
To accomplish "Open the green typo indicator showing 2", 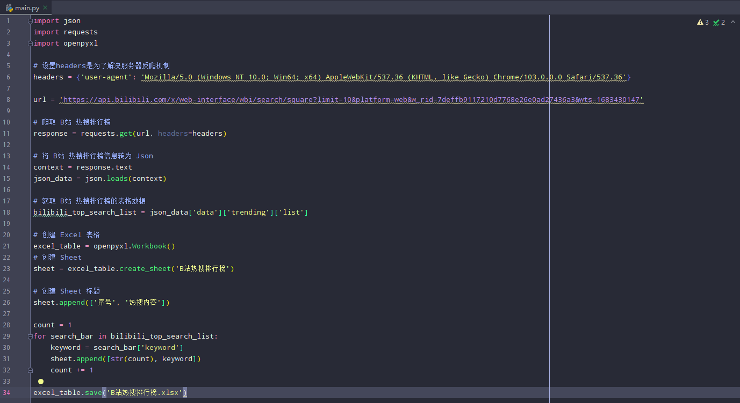I will tap(719, 22).
